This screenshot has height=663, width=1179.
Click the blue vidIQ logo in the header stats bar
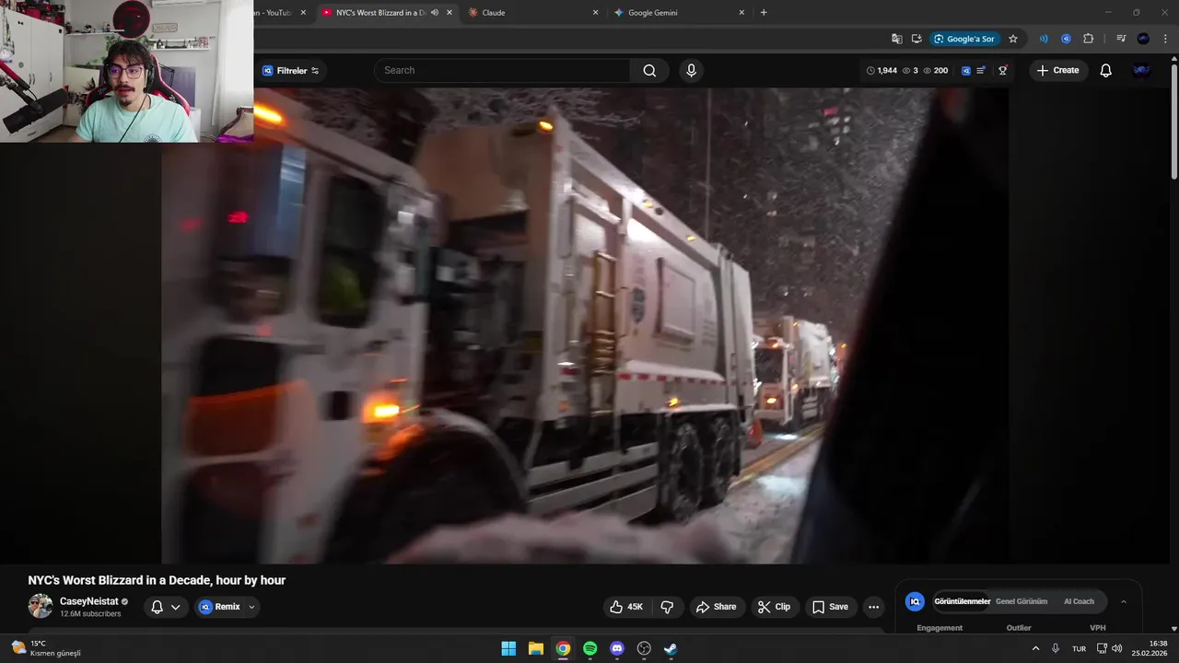[966, 71]
